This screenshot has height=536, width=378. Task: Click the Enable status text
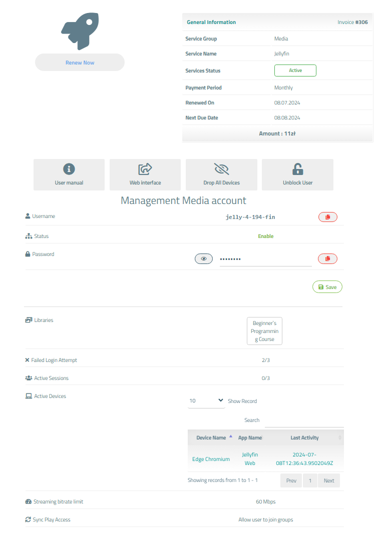coord(266,236)
